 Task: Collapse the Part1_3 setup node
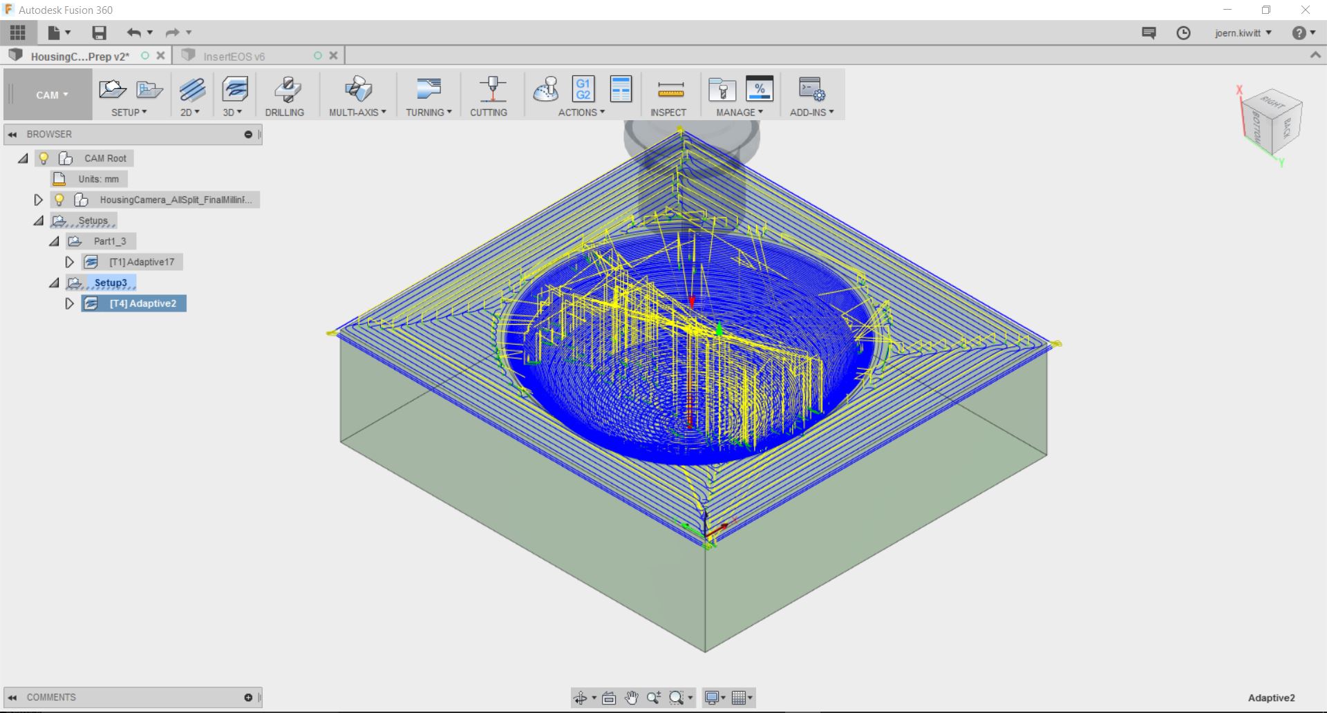pos(54,241)
